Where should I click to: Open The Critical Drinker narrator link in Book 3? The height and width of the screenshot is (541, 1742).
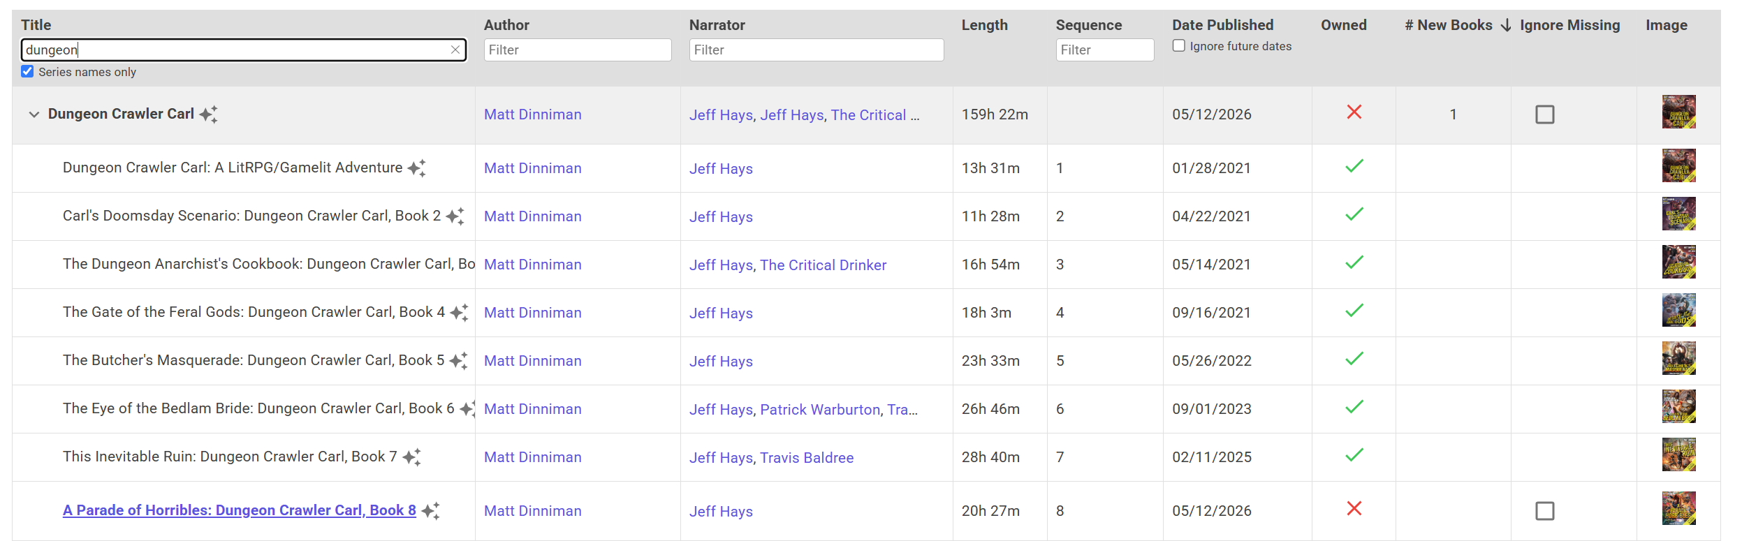[823, 265]
